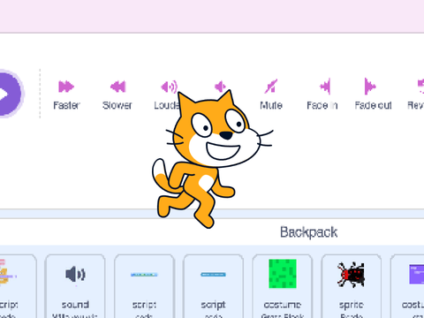
Task: Toggle the Backpack panel header
Action: point(212,232)
